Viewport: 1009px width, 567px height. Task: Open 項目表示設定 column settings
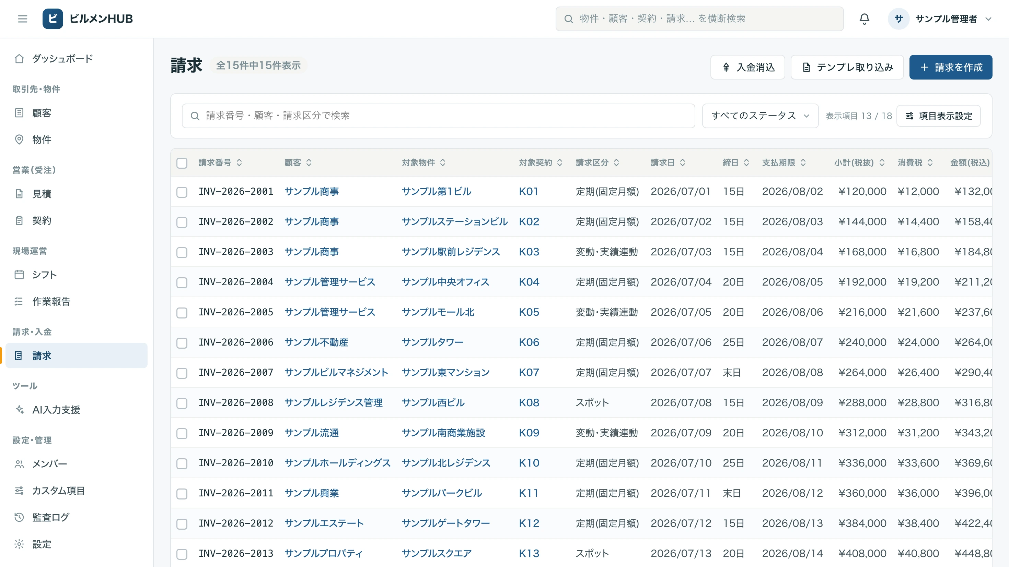(x=939, y=116)
